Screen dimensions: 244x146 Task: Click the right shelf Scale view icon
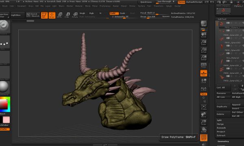coord(204,122)
